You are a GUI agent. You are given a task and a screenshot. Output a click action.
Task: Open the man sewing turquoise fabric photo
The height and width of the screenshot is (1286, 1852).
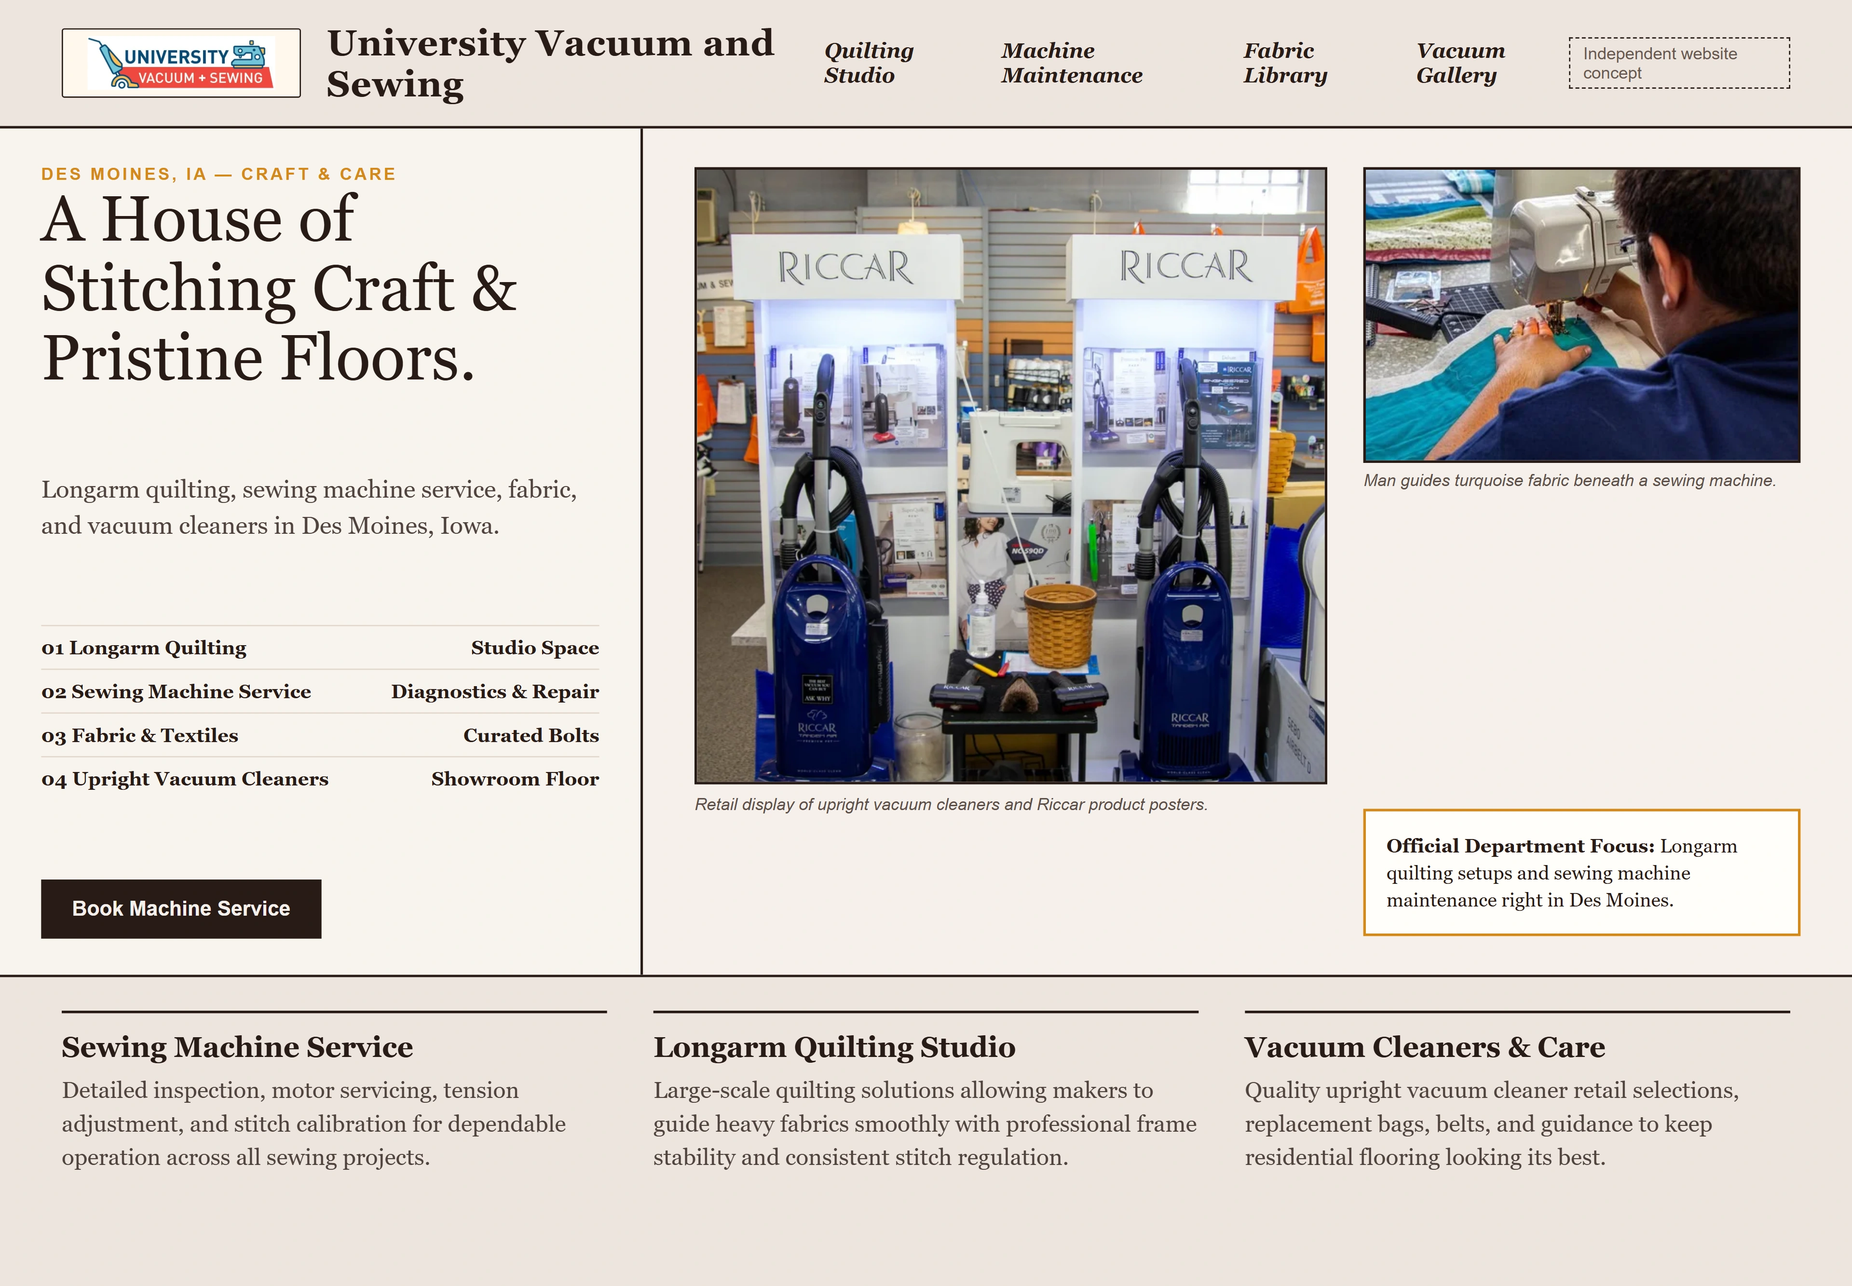pyautogui.click(x=1581, y=314)
